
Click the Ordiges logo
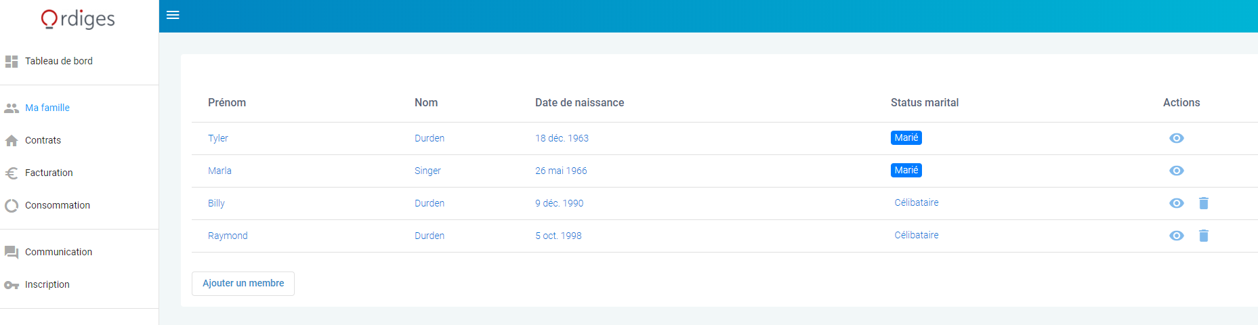[78, 19]
